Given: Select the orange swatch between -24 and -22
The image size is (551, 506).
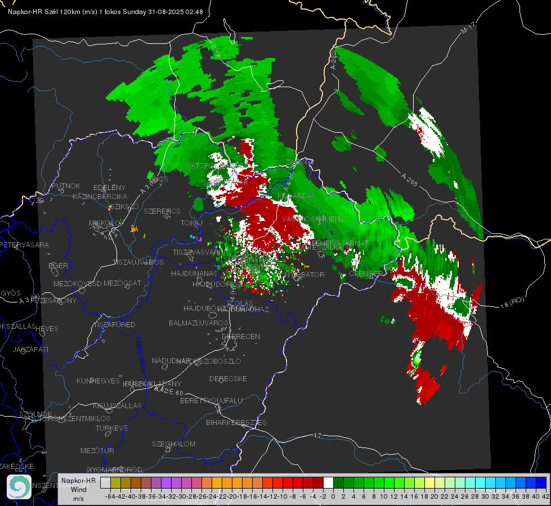Looking at the screenshot, I should click(217, 482).
